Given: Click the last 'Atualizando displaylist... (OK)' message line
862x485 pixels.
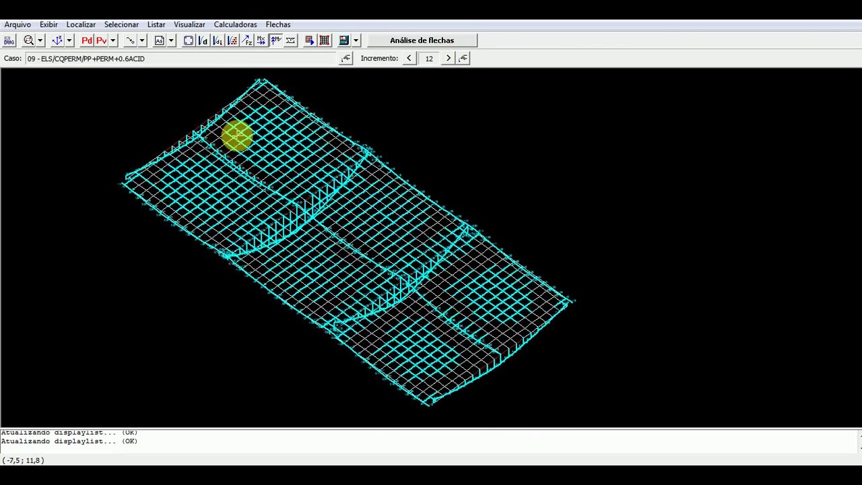Looking at the screenshot, I should 69,441.
